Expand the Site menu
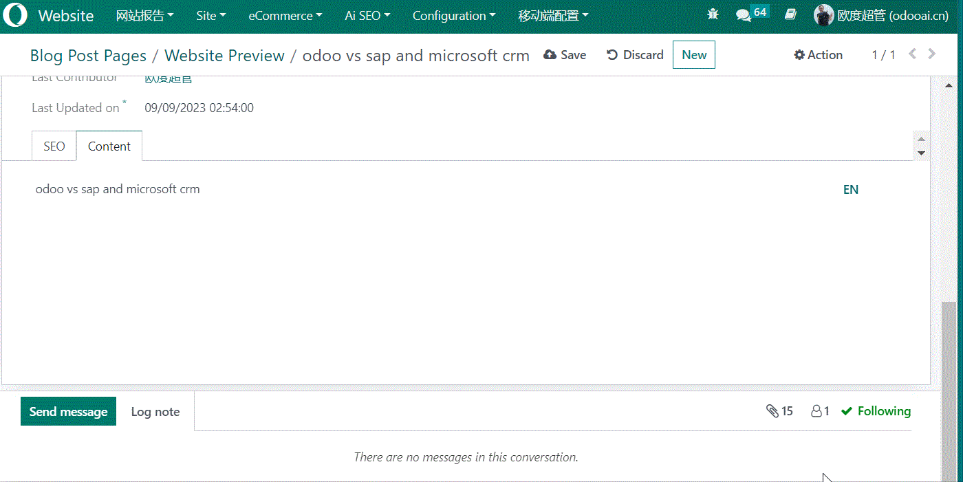This screenshot has width=963, height=482. [211, 16]
